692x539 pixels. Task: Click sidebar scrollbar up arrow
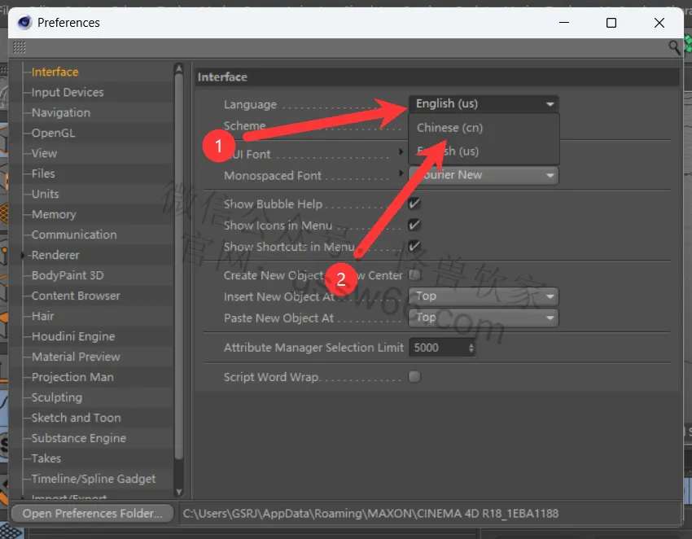point(179,68)
